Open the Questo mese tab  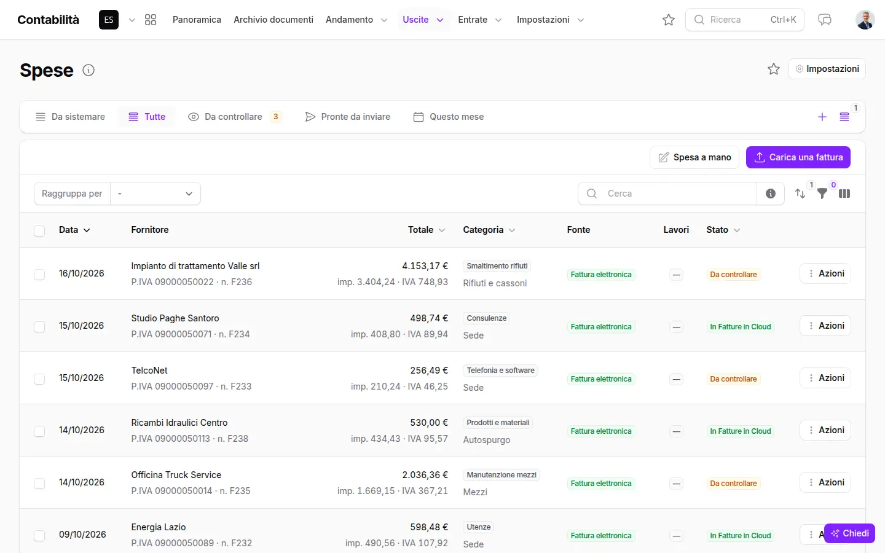(x=449, y=117)
